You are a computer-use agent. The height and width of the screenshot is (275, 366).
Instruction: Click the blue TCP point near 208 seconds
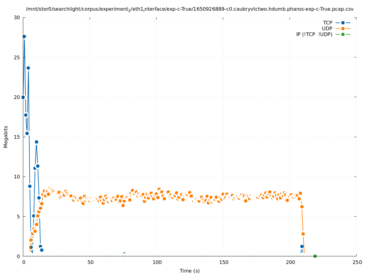click(x=302, y=246)
